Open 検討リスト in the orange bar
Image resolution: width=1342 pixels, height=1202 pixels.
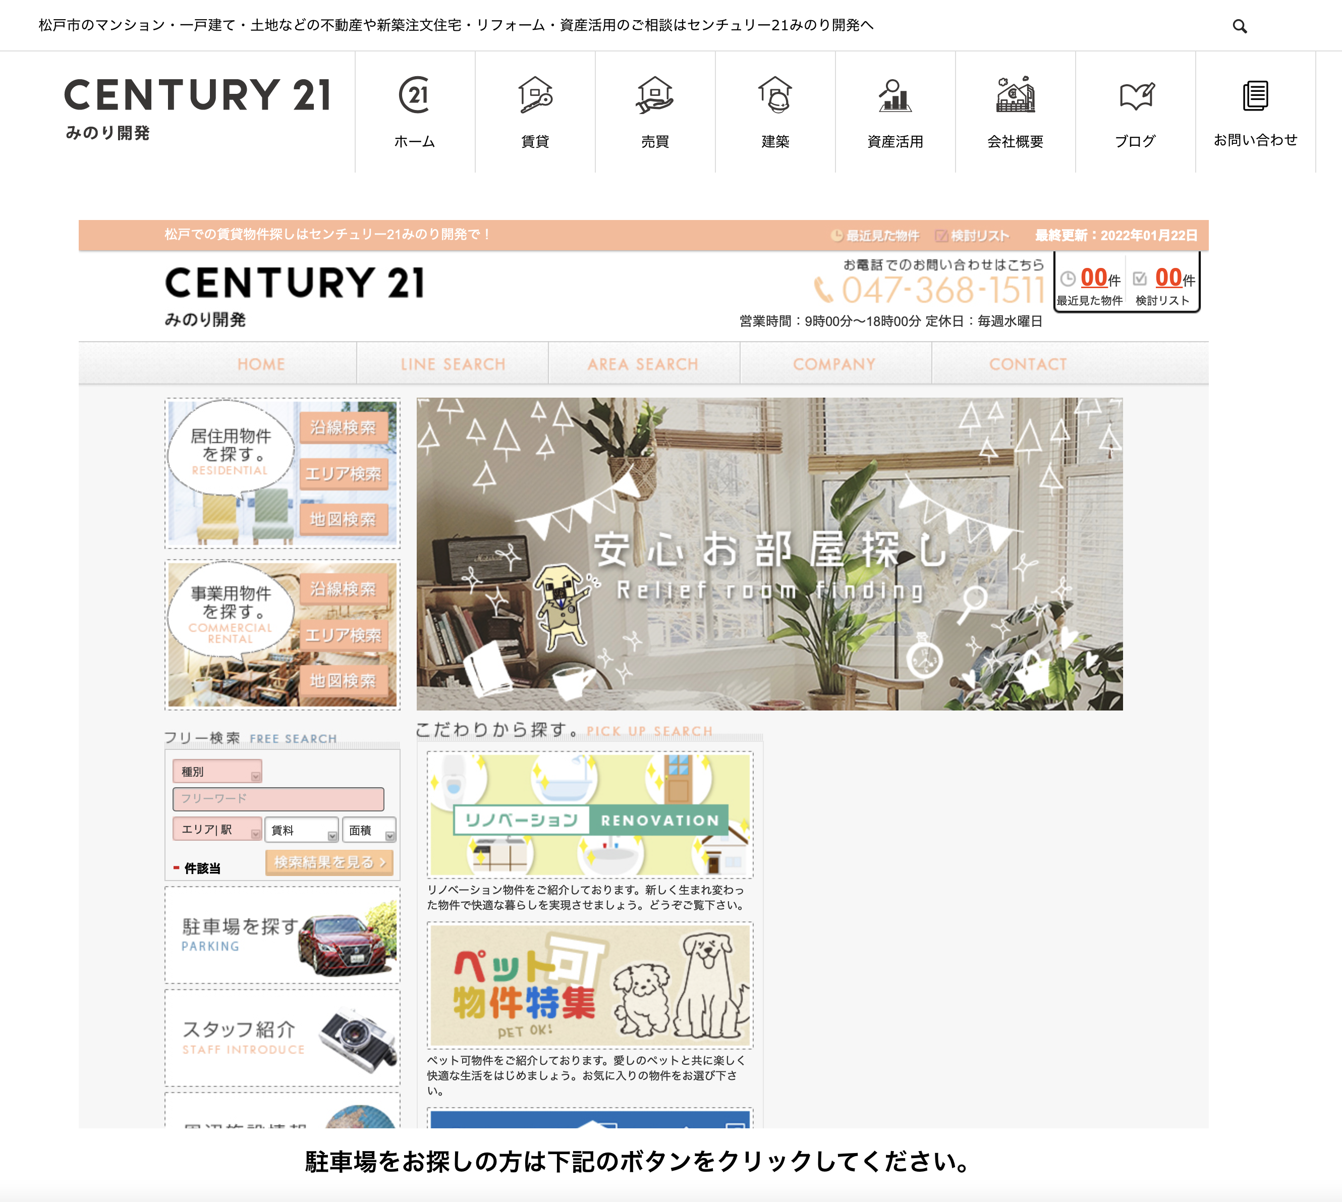pyautogui.click(x=972, y=236)
